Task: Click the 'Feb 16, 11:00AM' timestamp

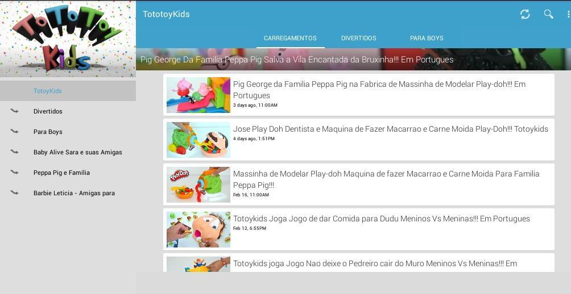Action: click(251, 195)
